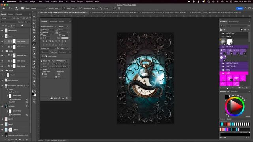Select the Layer 2 layer thumbnail
This screenshot has width=253, height=142.
[x=6, y=124]
